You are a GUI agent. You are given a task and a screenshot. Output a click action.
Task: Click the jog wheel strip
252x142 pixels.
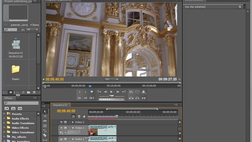click(x=111, y=99)
